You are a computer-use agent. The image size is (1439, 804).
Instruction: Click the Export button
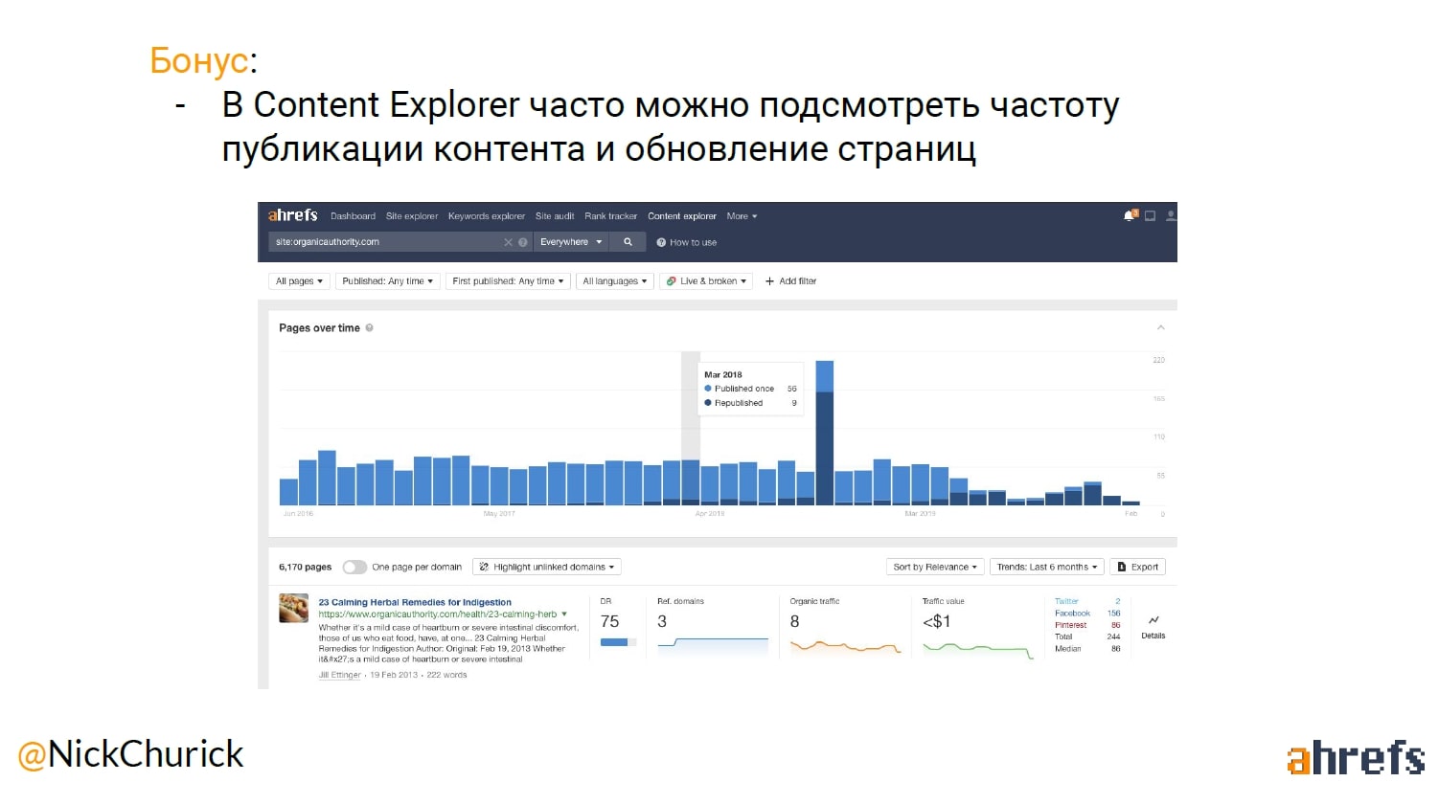(x=1137, y=568)
